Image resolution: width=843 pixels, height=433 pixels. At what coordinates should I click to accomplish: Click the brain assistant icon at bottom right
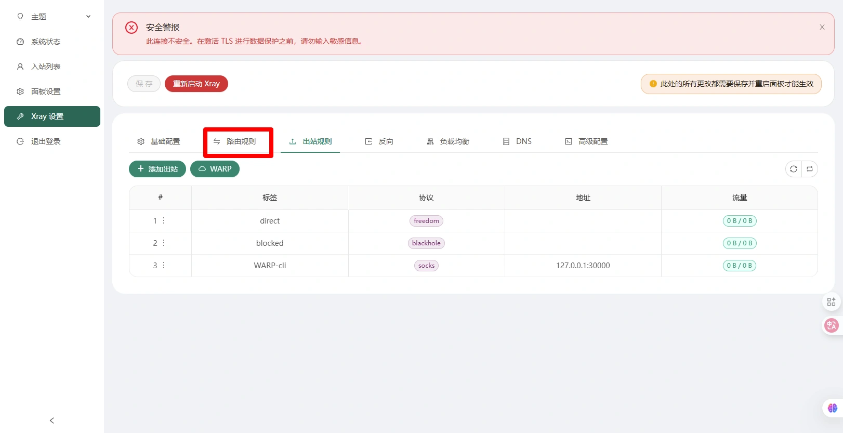pos(832,408)
